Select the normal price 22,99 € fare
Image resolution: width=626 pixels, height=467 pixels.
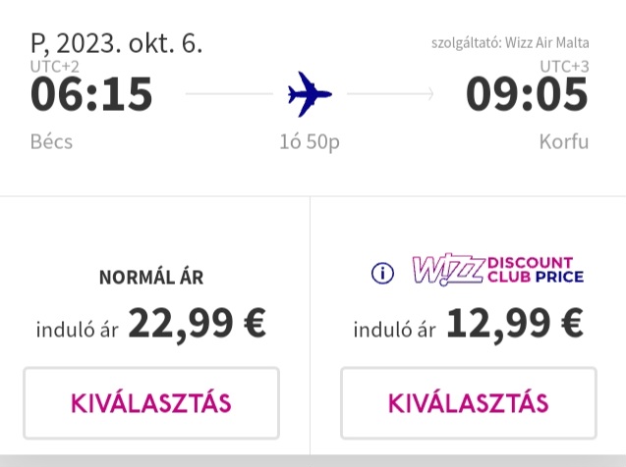click(x=151, y=403)
